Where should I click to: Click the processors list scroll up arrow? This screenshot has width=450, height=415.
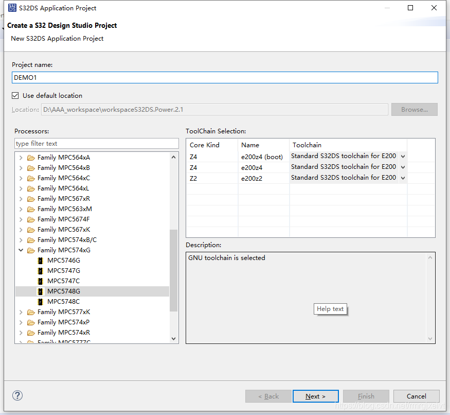[173, 157]
